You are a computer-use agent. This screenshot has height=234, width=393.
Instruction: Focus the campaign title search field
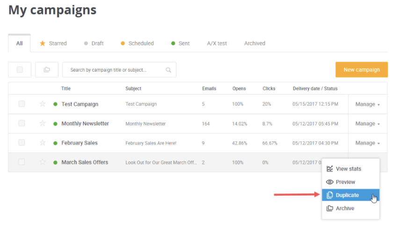[119, 70]
